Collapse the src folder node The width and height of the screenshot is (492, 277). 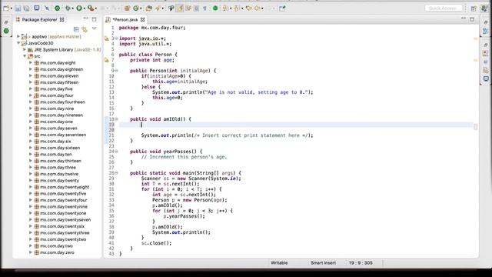coord(25,56)
